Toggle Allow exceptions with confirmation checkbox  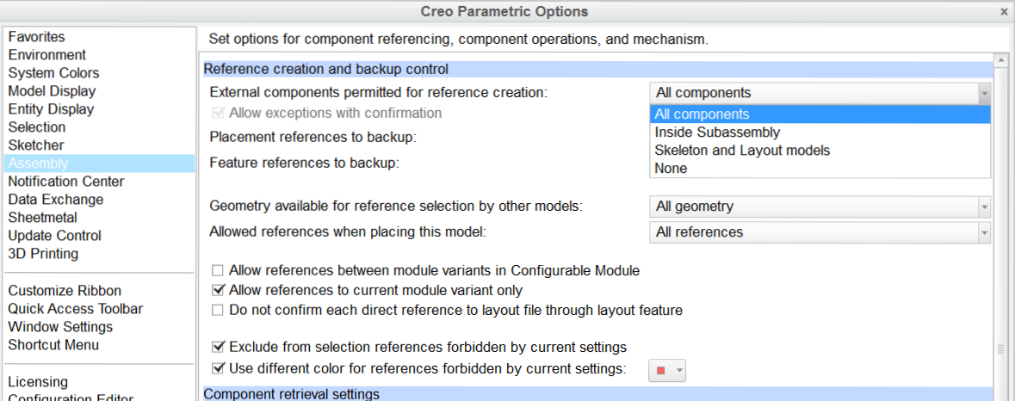coord(218,114)
